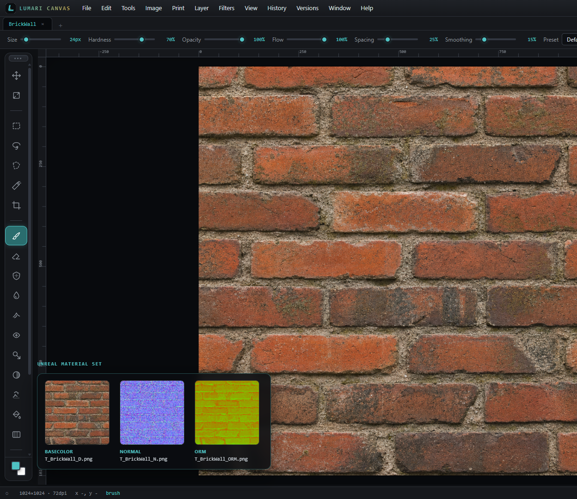The width and height of the screenshot is (577, 499).
Task: Select the peak-shaped Sharpen tool
Action: (x=16, y=316)
